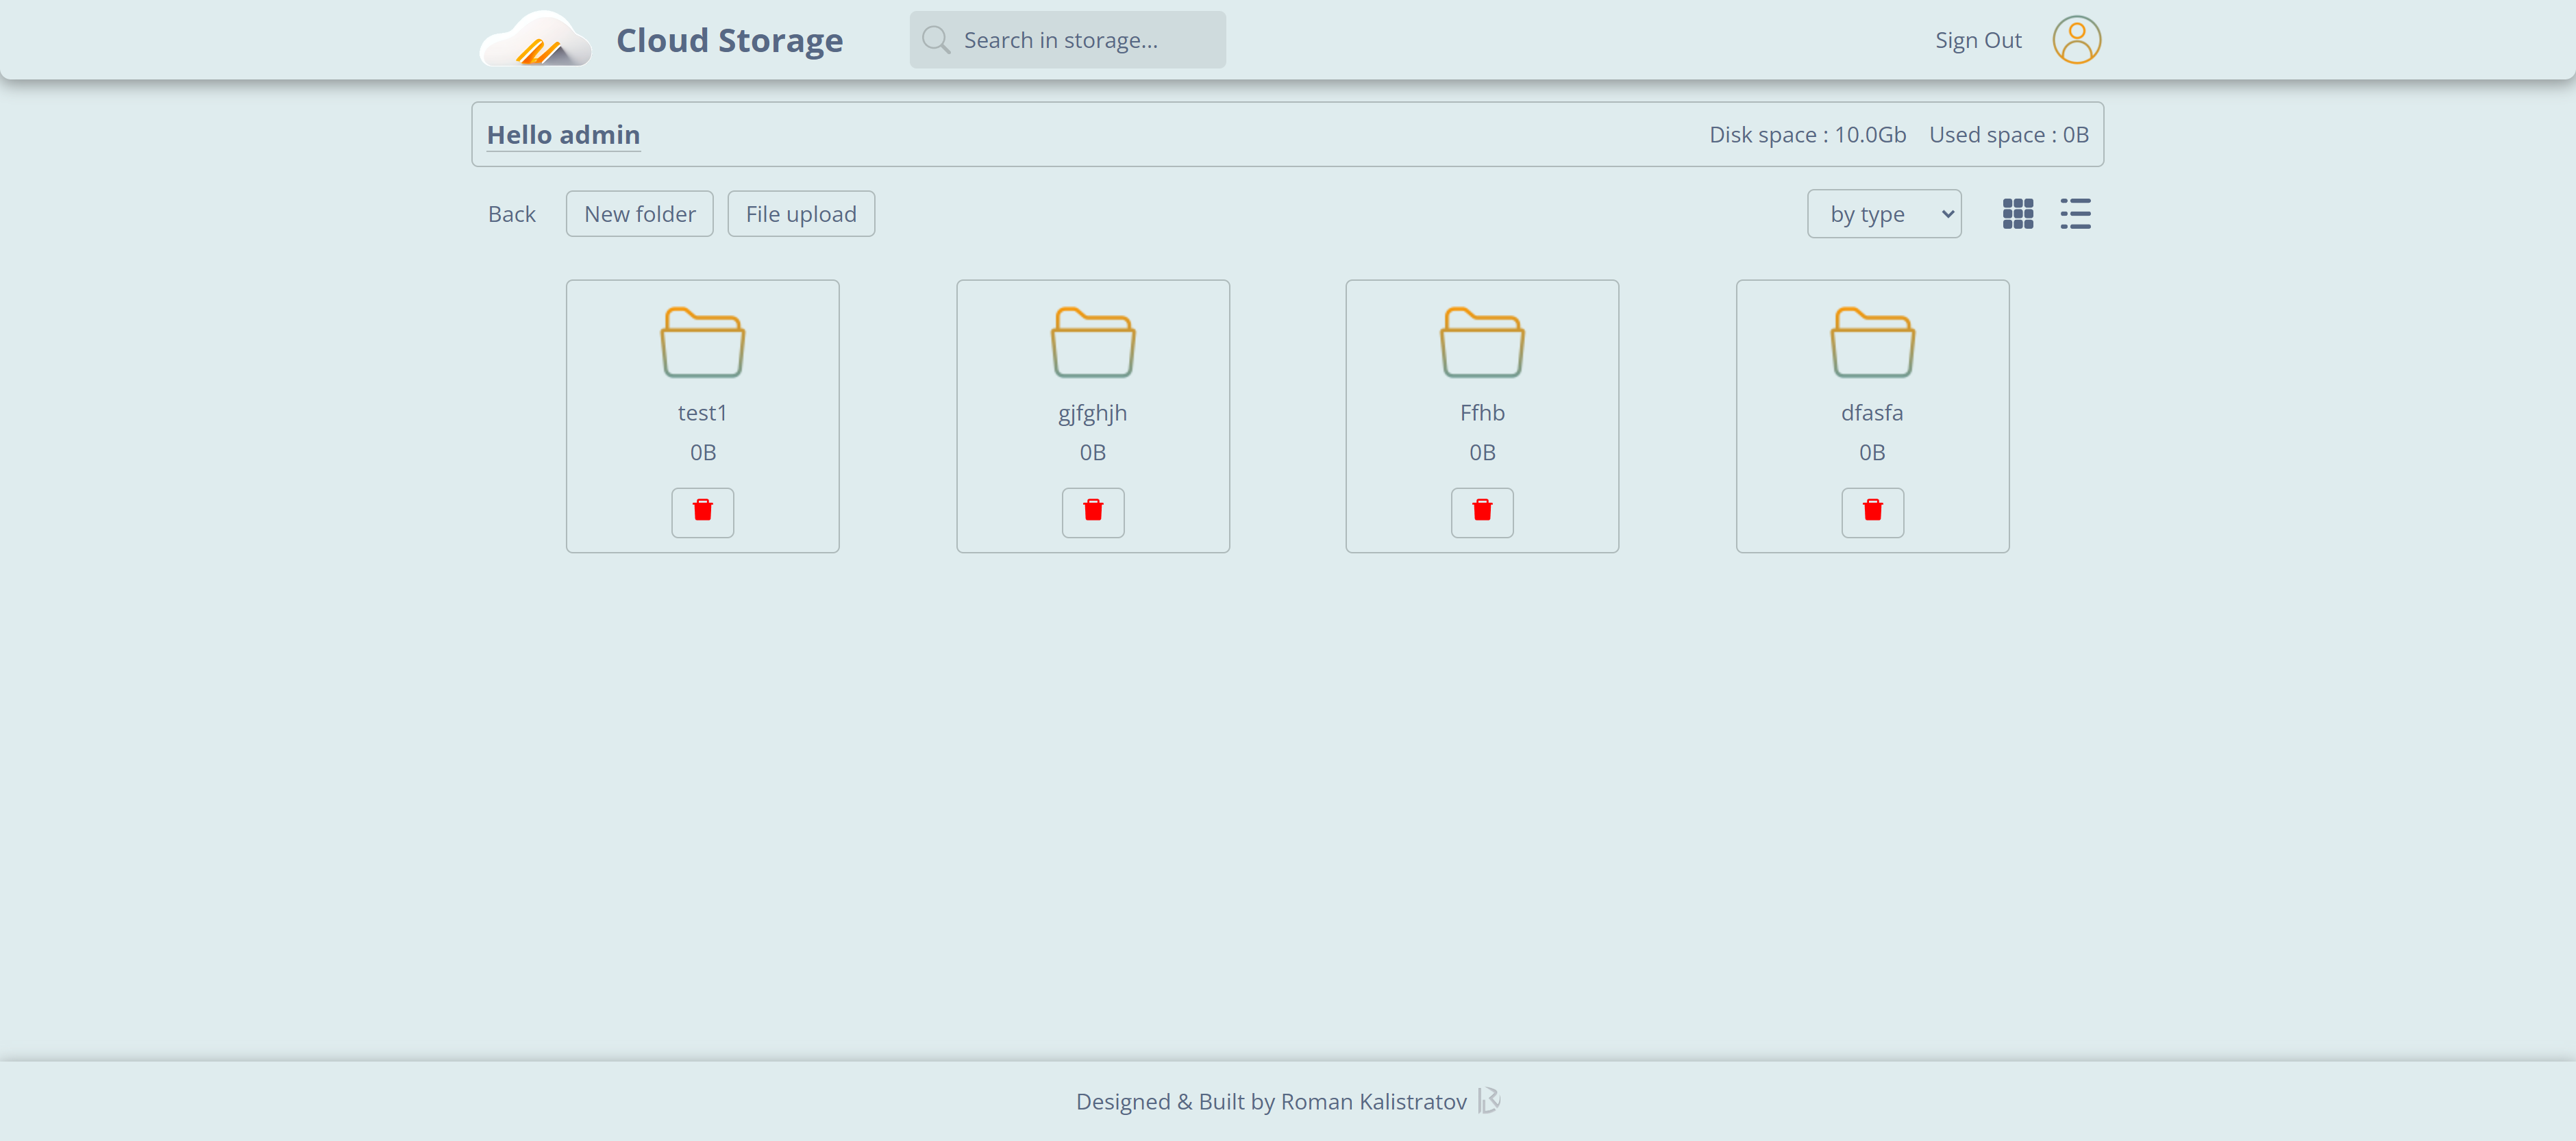Click the Back navigation option

tap(511, 213)
